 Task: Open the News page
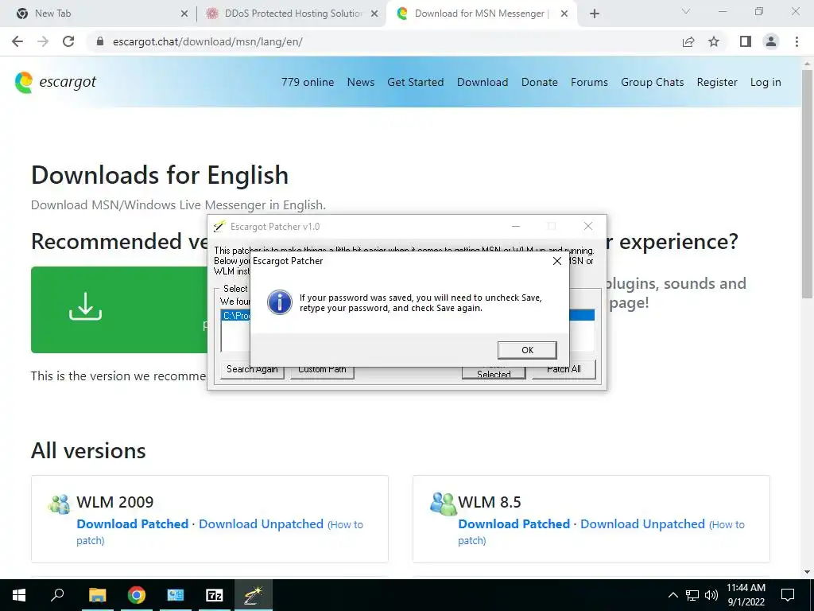click(361, 82)
